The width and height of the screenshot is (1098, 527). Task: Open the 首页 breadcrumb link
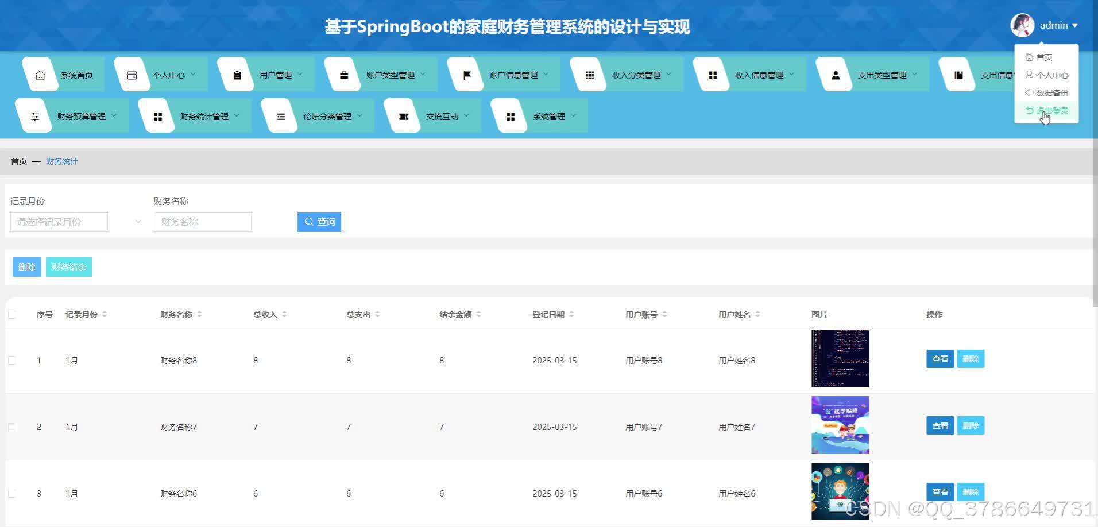pyautogui.click(x=18, y=161)
